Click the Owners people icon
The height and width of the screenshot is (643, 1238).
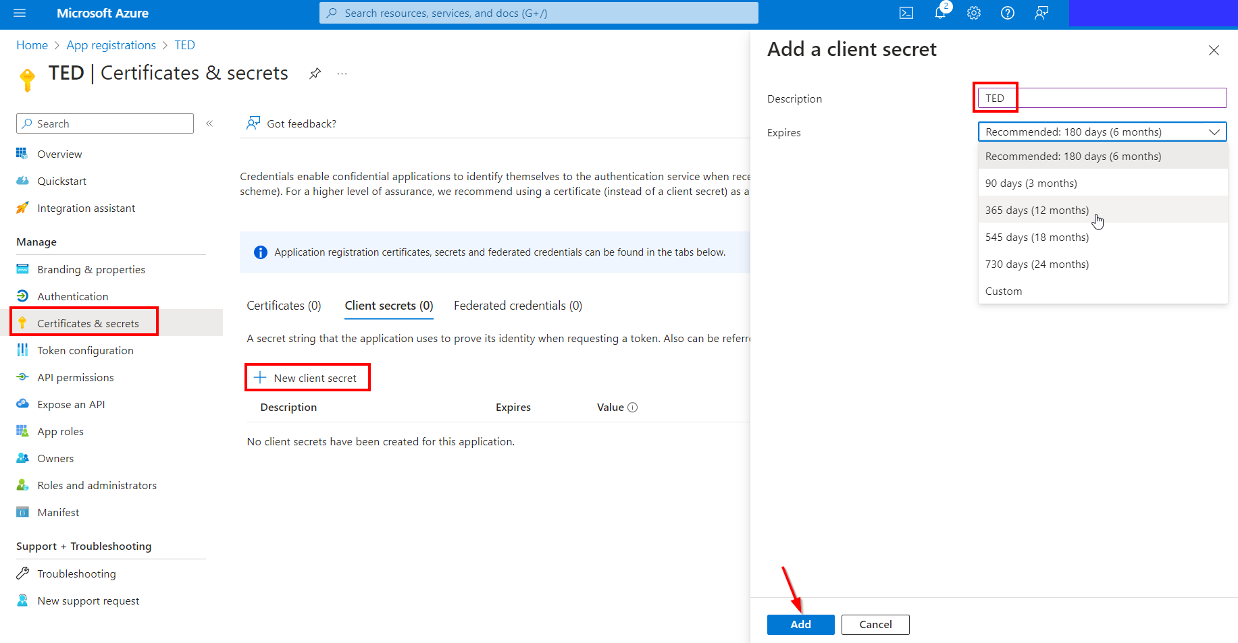[x=22, y=458]
